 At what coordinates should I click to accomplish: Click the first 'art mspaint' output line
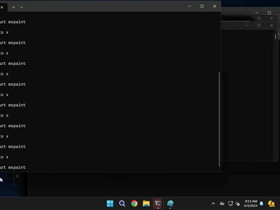point(13,22)
